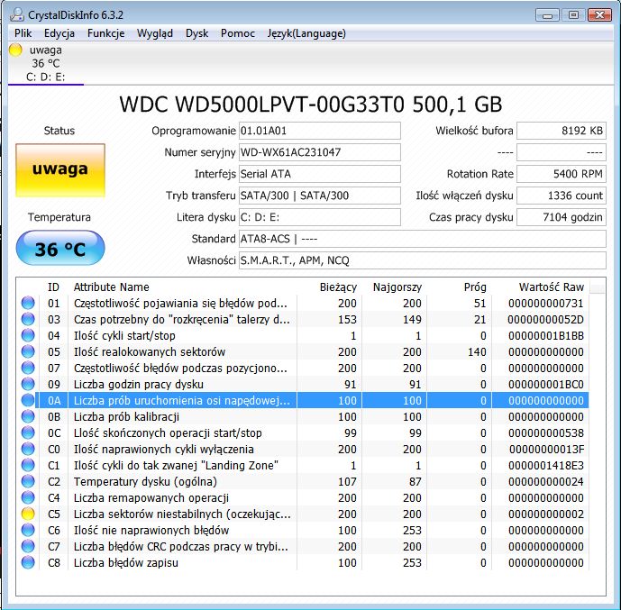Open the Dysk menu
Screen dimensions: 621x610
coord(196,33)
